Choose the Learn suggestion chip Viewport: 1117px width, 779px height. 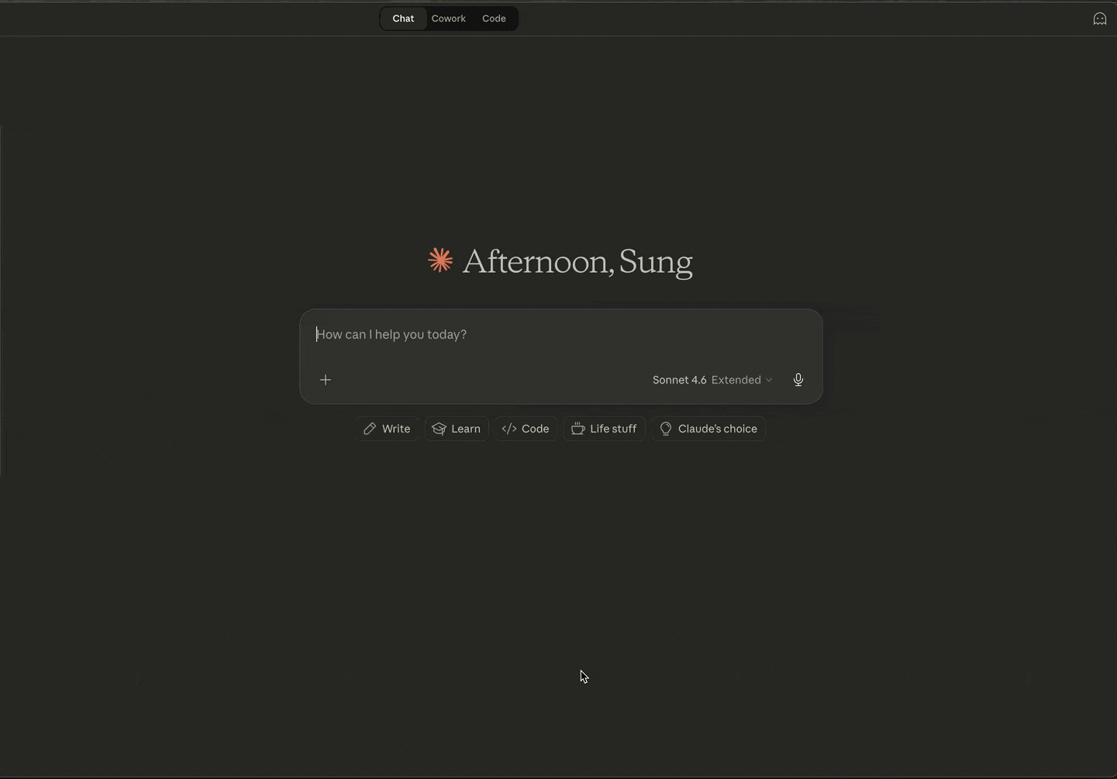[x=457, y=429]
